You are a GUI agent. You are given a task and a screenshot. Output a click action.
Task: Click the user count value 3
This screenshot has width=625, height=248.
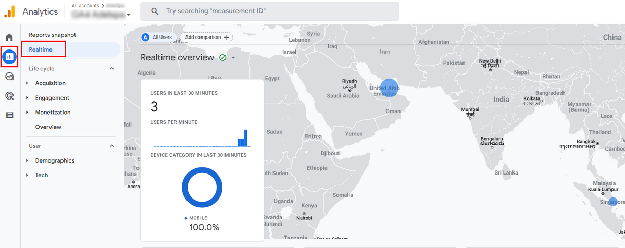click(x=154, y=107)
